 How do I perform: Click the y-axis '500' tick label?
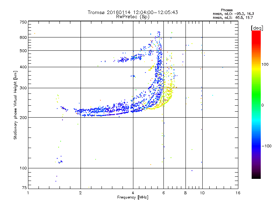(x=23, y=51)
